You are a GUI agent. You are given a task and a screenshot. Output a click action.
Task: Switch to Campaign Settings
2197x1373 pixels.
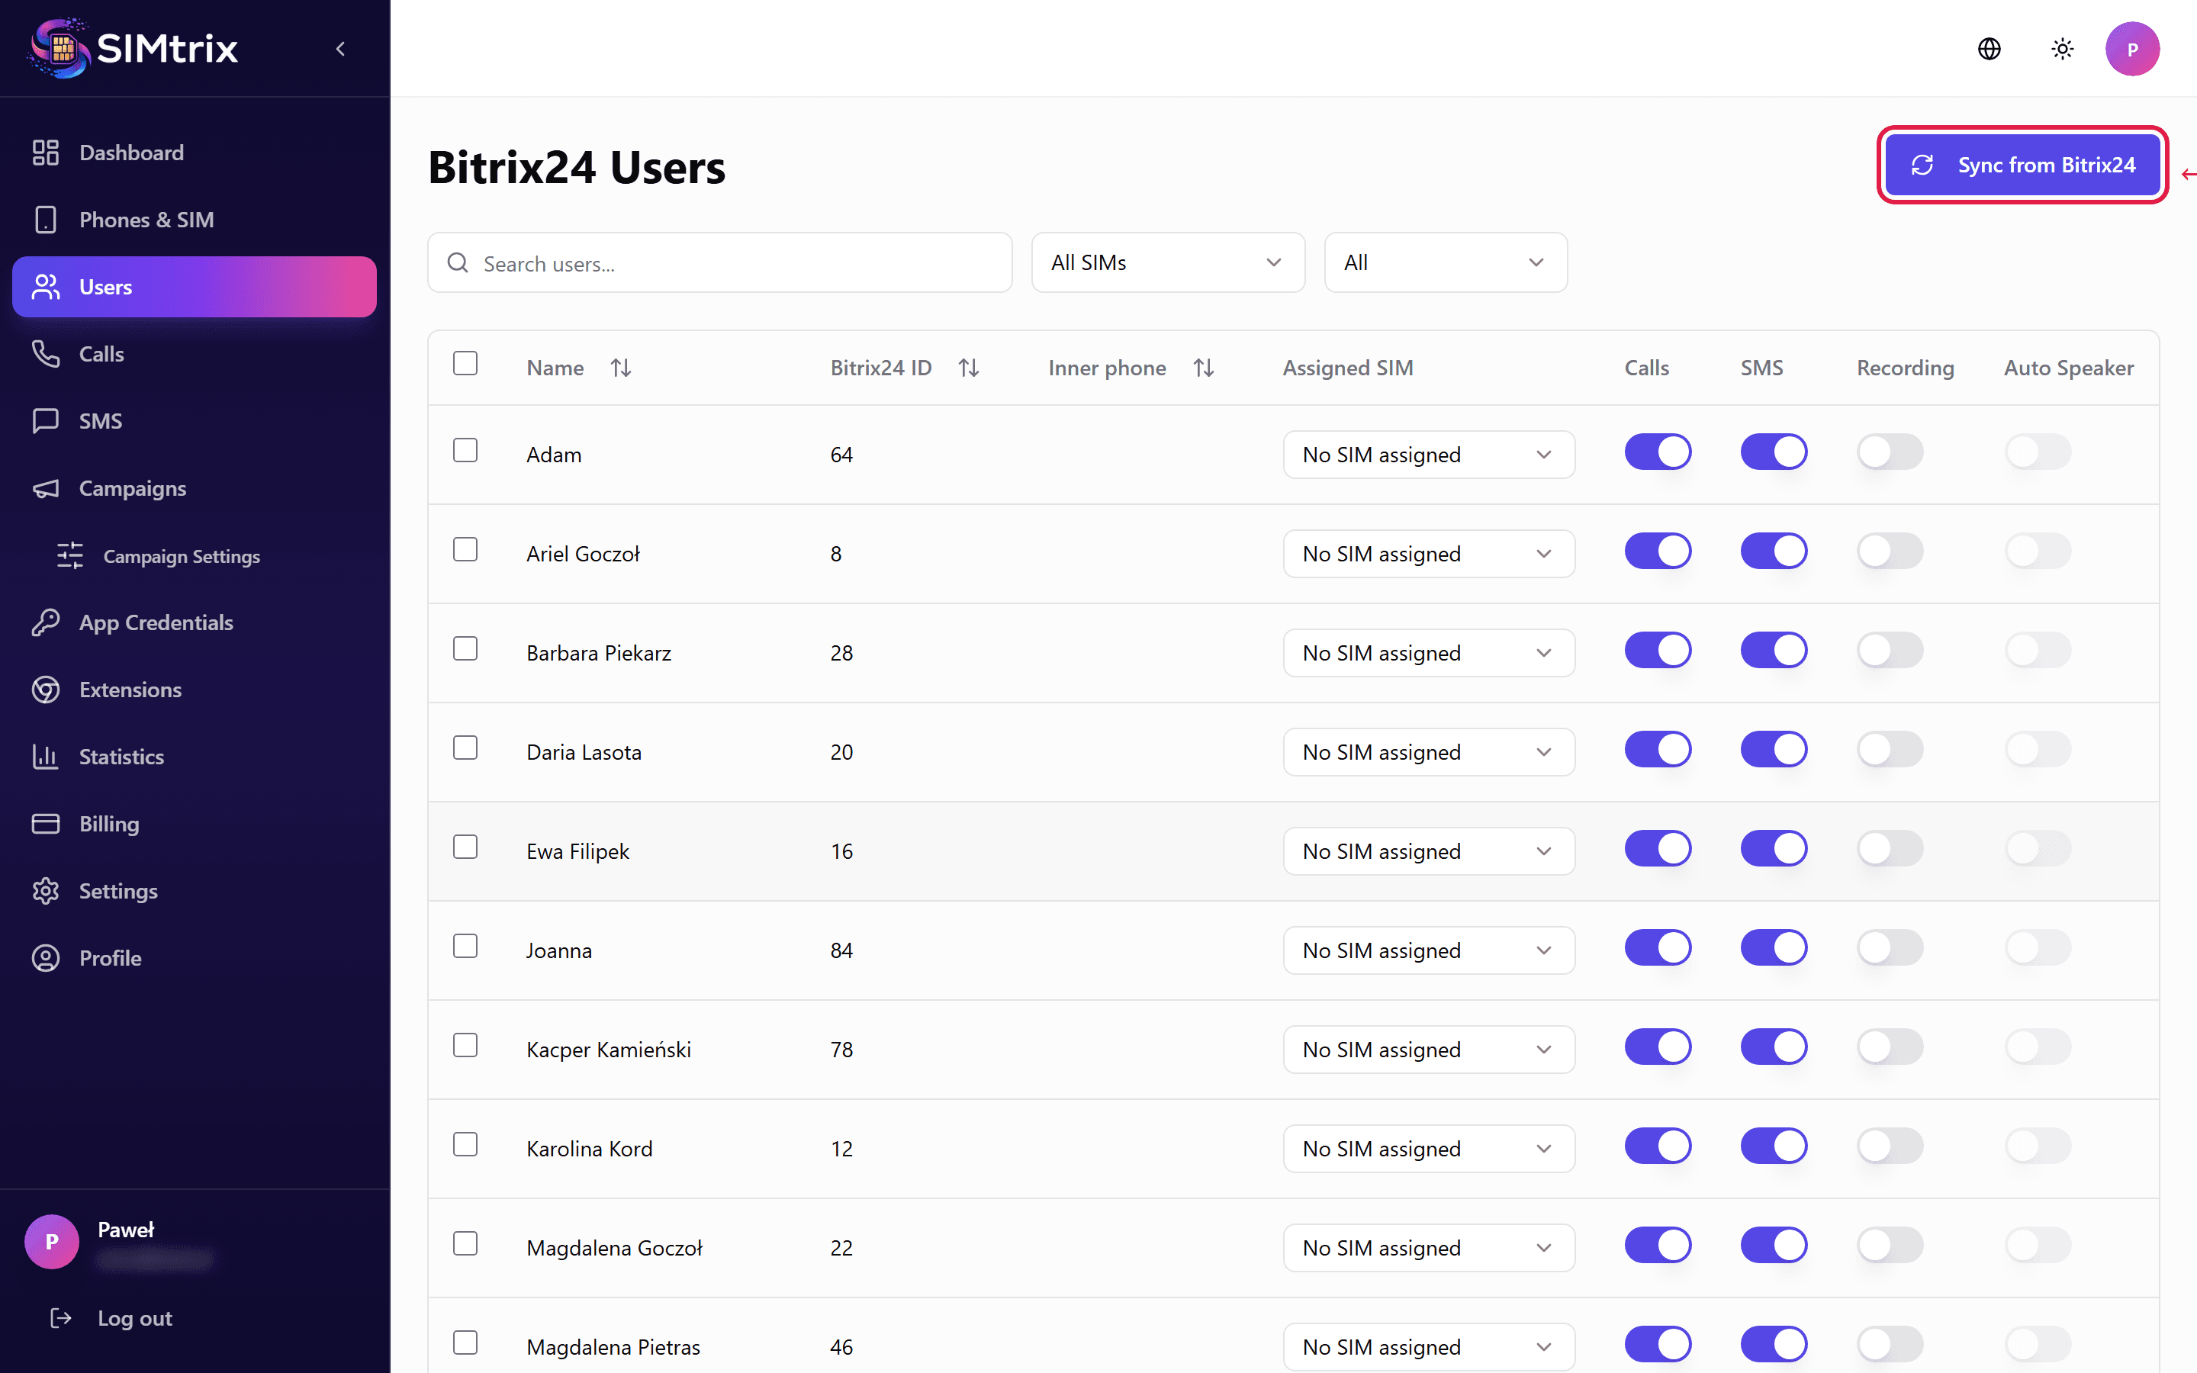(x=182, y=556)
